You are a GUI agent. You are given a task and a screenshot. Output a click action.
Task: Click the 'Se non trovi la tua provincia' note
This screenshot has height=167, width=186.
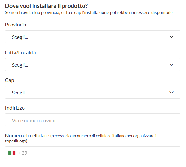click(89, 13)
